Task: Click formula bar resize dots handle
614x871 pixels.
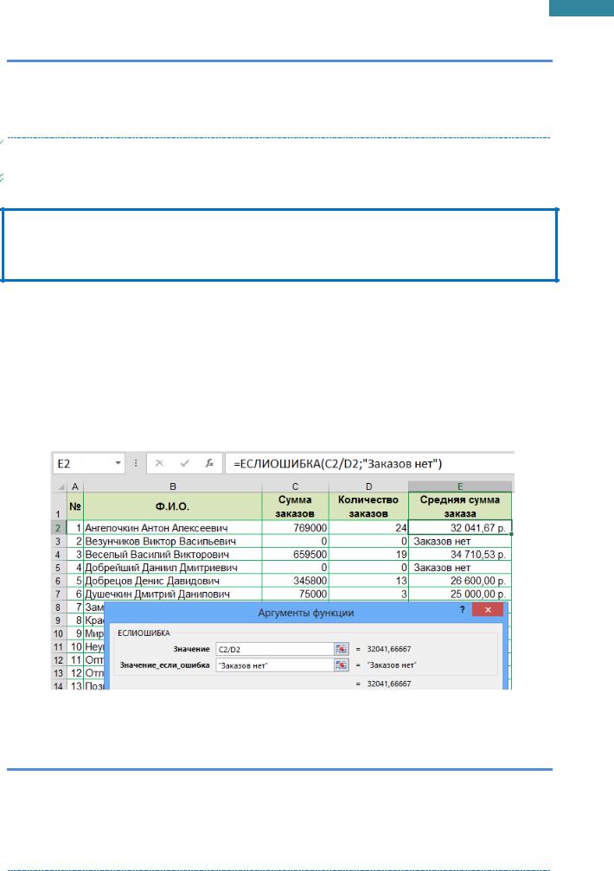Action: 137,463
